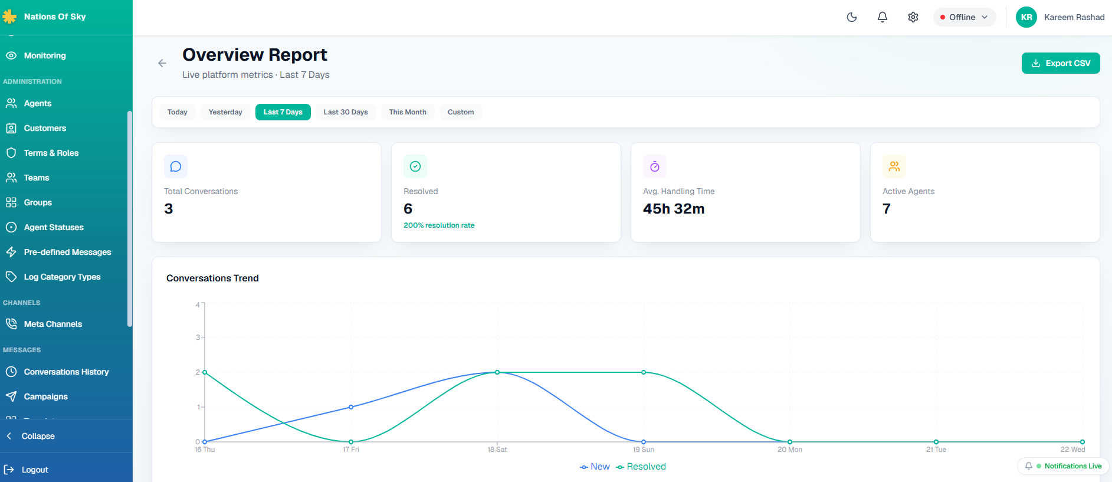Click the Agent Statuses circle icon

coord(11,227)
